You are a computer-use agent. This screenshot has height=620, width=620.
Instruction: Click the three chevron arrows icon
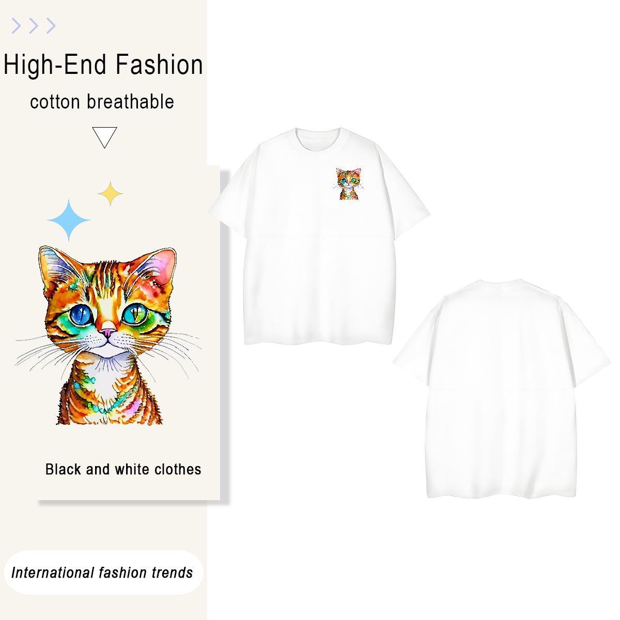(34, 25)
